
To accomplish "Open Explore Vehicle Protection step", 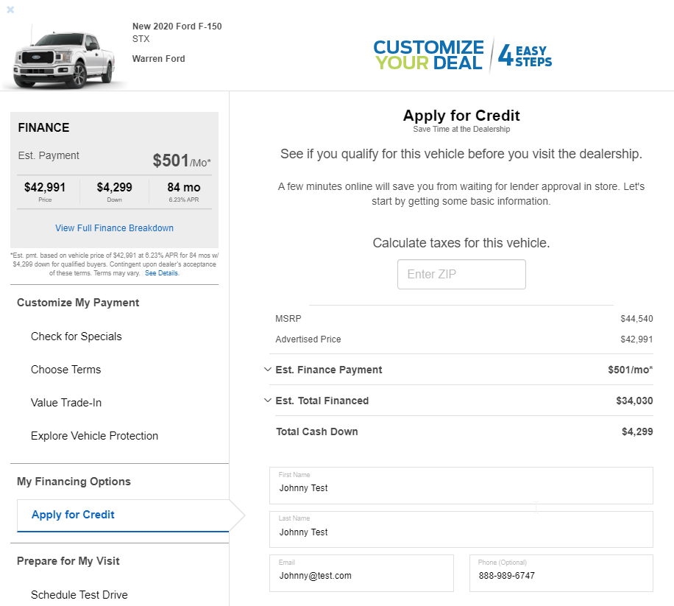I will 95,436.
